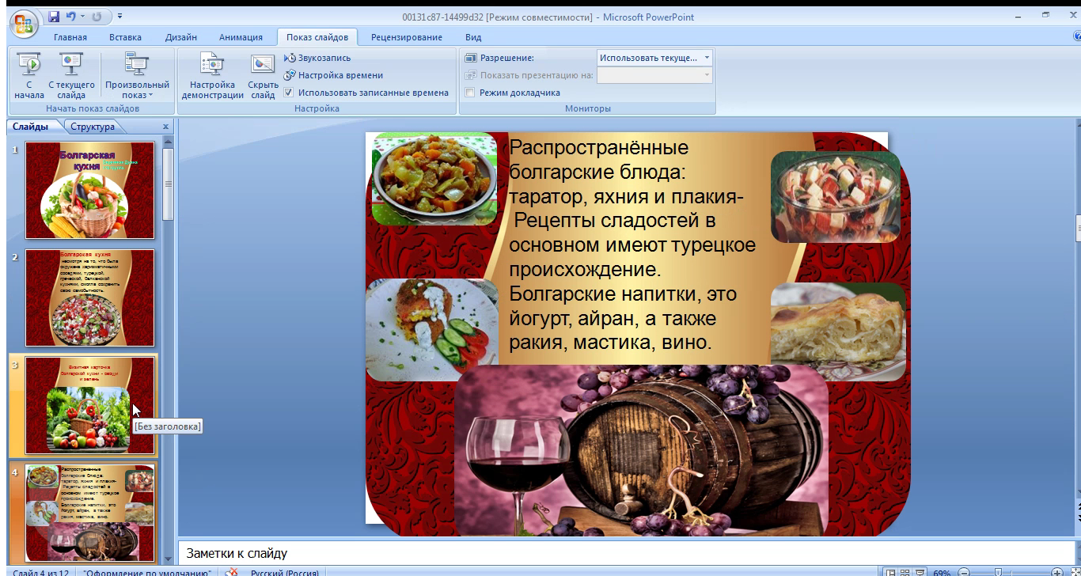The width and height of the screenshot is (1081, 576).
Task: Expand the 'Произвольный показ' custom show dropdown
Action: tap(137, 89)
